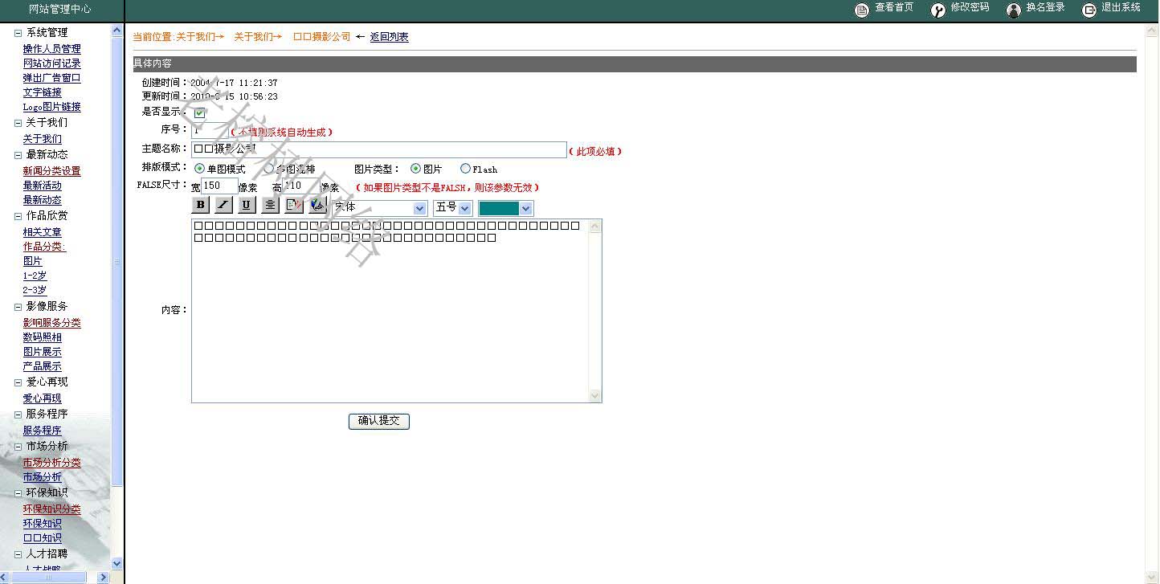Screen dimensions: 1160x584
Task: Open the 1-2岁 sidebar link
Action: (35, 276)
